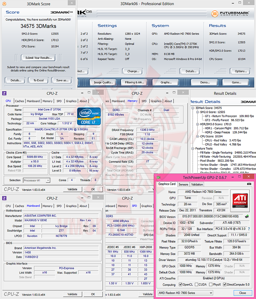Click the CPU-Z purple Z icon in CPU tab window
This screenshot has width=256, height=299.
(4, 93)
